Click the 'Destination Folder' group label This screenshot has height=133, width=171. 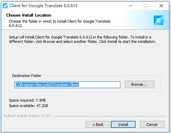[x=27, y=76]
